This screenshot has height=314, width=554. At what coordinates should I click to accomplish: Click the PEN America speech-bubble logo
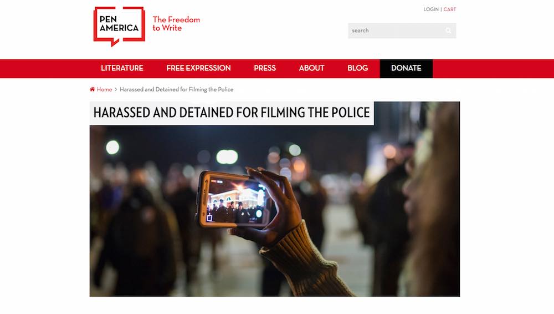120,26
